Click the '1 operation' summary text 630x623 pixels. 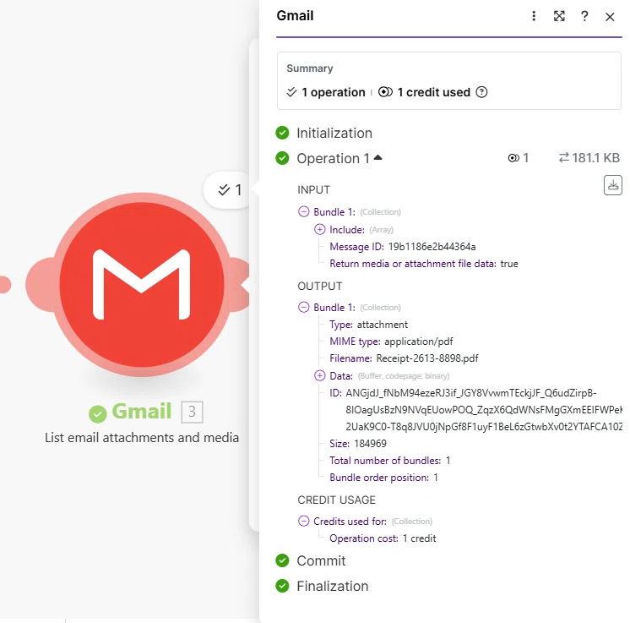click(333, 92)
